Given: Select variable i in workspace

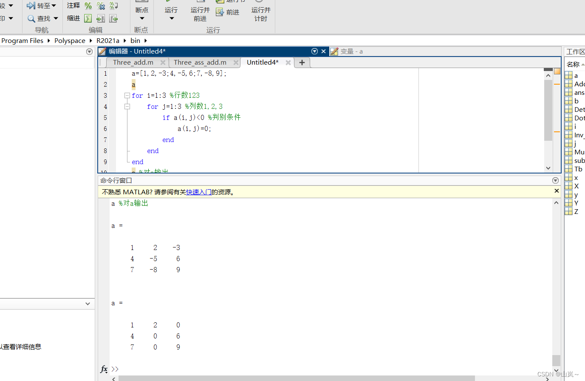Looking at the screenshot, I should pyautogui.click(x=575, y=127).
